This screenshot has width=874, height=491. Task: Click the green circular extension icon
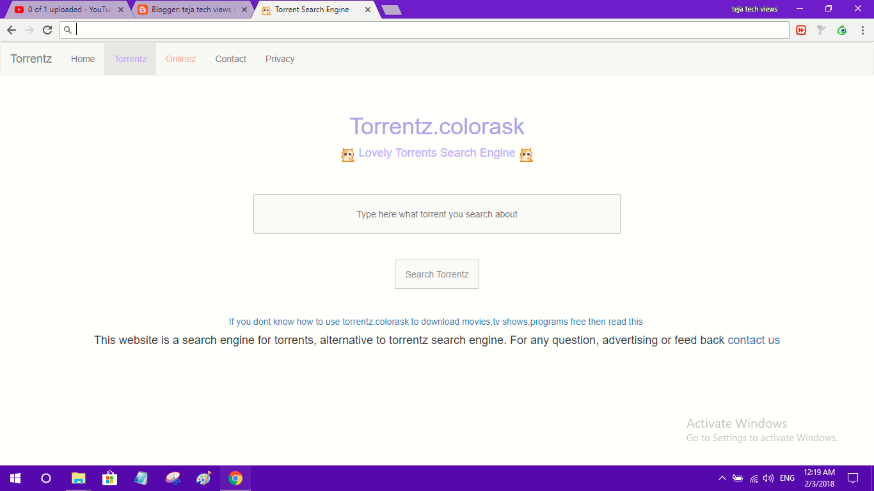point(842,30)
